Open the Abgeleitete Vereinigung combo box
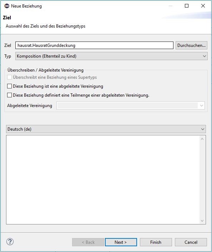Screen dimensions: 212x252 click(131, 106)
